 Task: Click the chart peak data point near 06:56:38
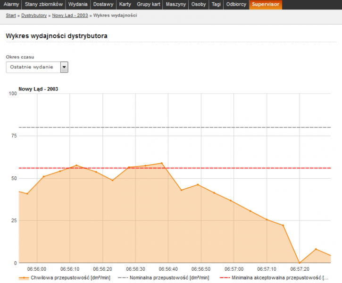point(162,163)
